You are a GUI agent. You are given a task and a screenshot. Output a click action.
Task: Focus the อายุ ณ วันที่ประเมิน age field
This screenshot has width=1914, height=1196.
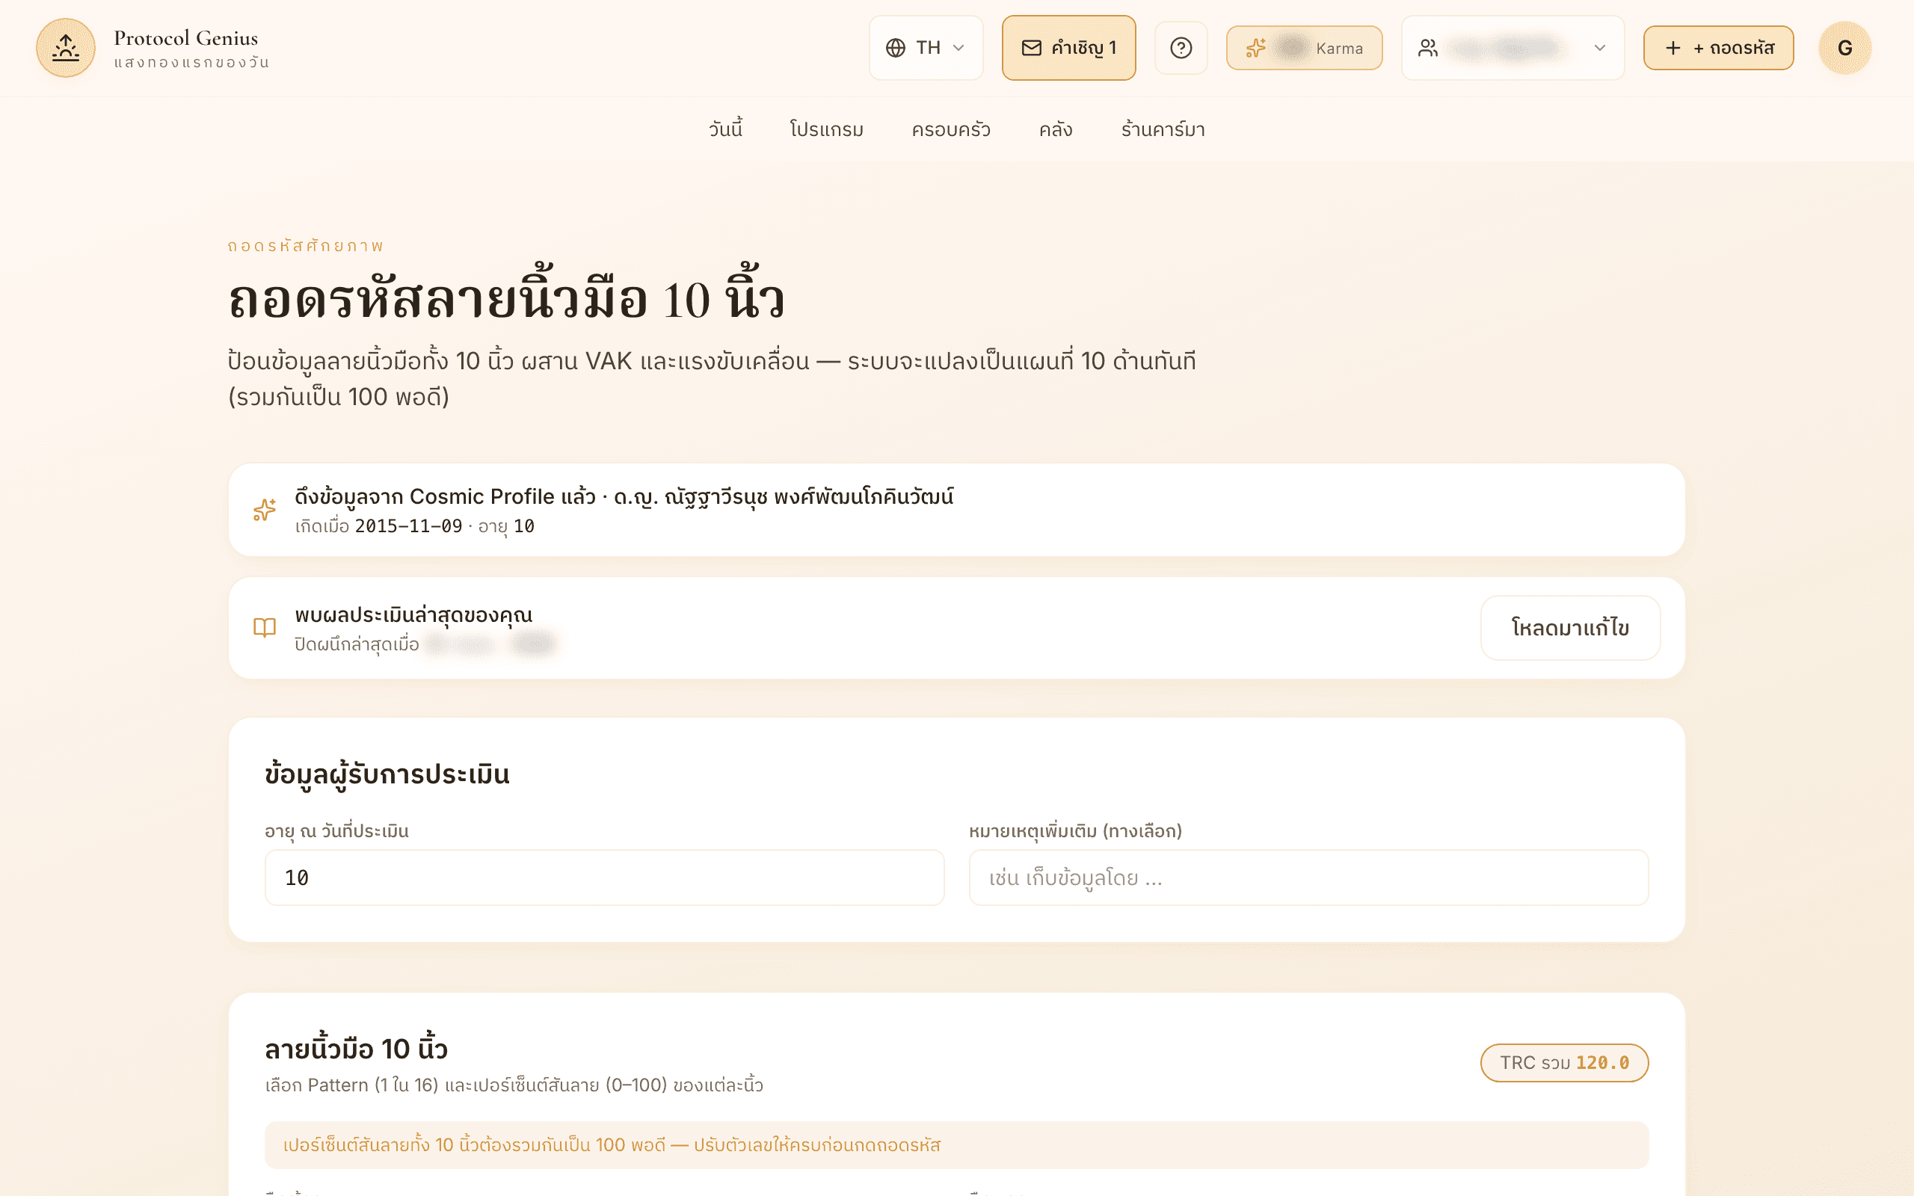point(604,878)
